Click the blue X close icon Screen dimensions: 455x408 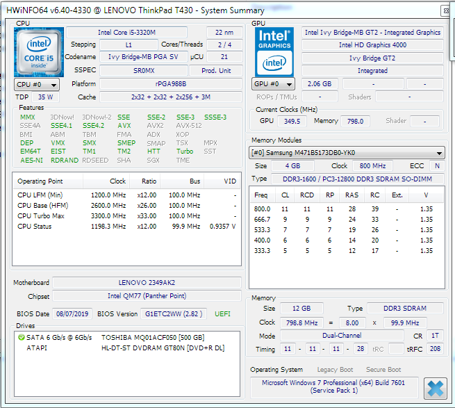click(x=435, y=388)
